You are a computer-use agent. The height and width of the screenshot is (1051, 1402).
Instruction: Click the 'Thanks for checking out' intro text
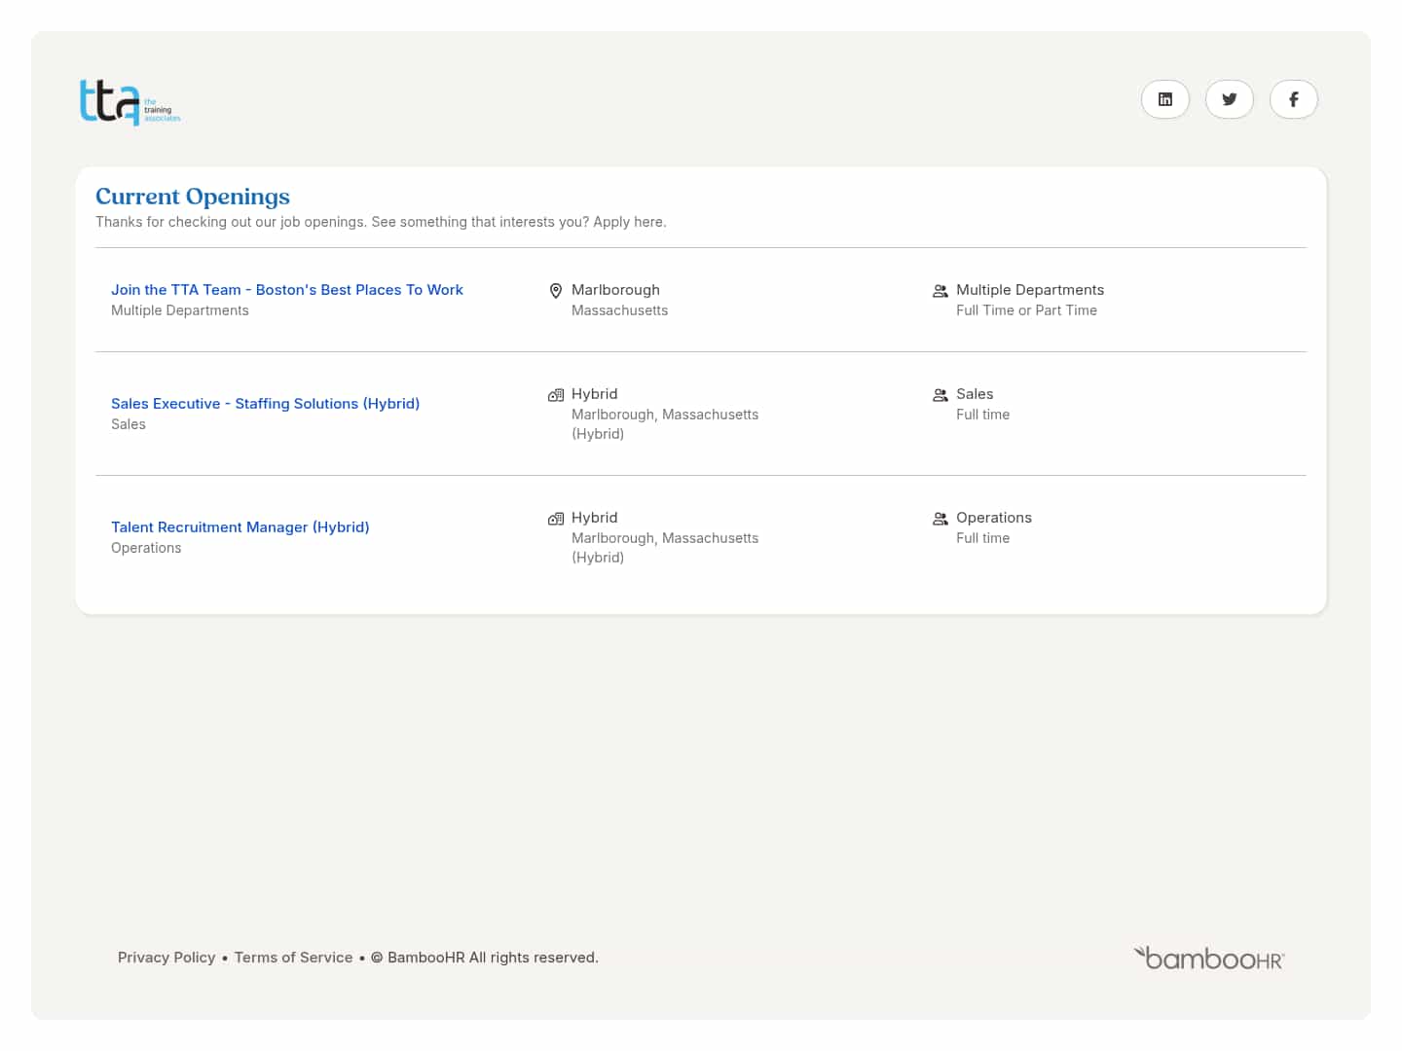tap(381, 222)
